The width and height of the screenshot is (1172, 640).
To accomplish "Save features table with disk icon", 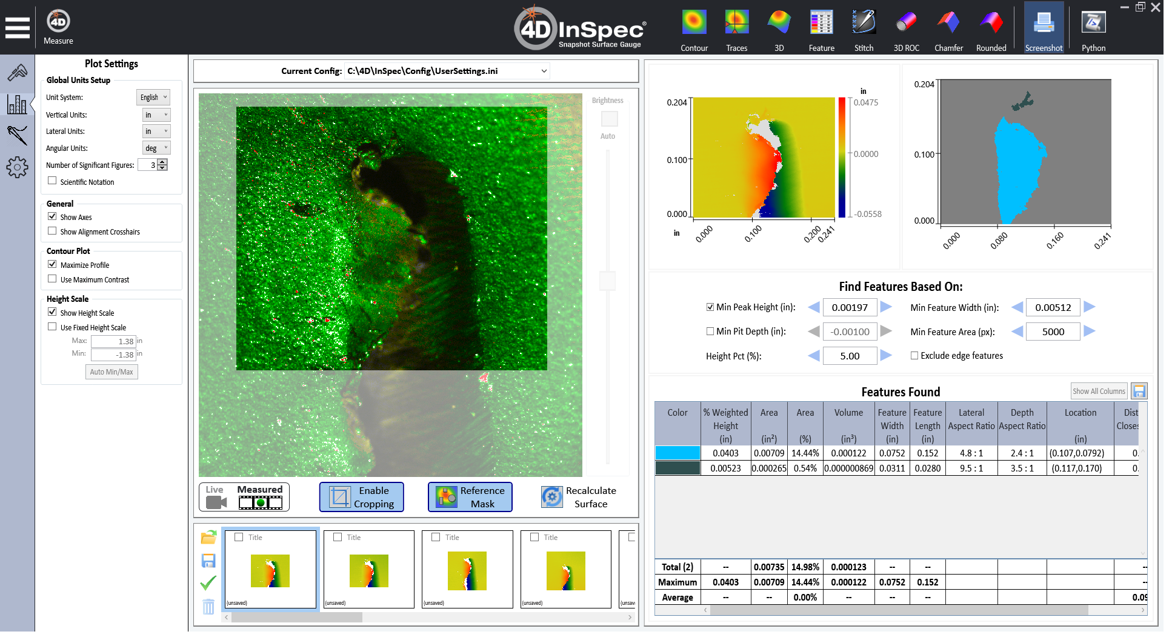I will 1139,391.
